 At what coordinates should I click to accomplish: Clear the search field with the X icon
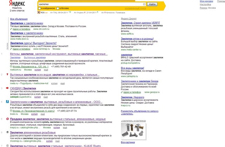(x=144, y=4)
